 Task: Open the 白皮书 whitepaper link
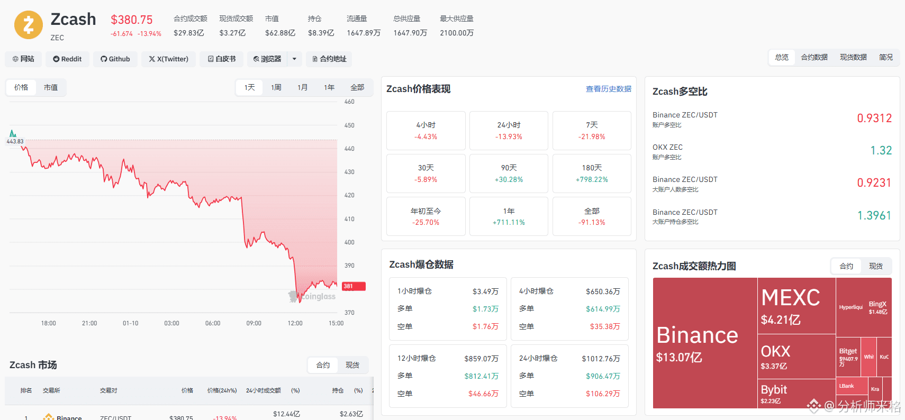click(x=222, y=59)
